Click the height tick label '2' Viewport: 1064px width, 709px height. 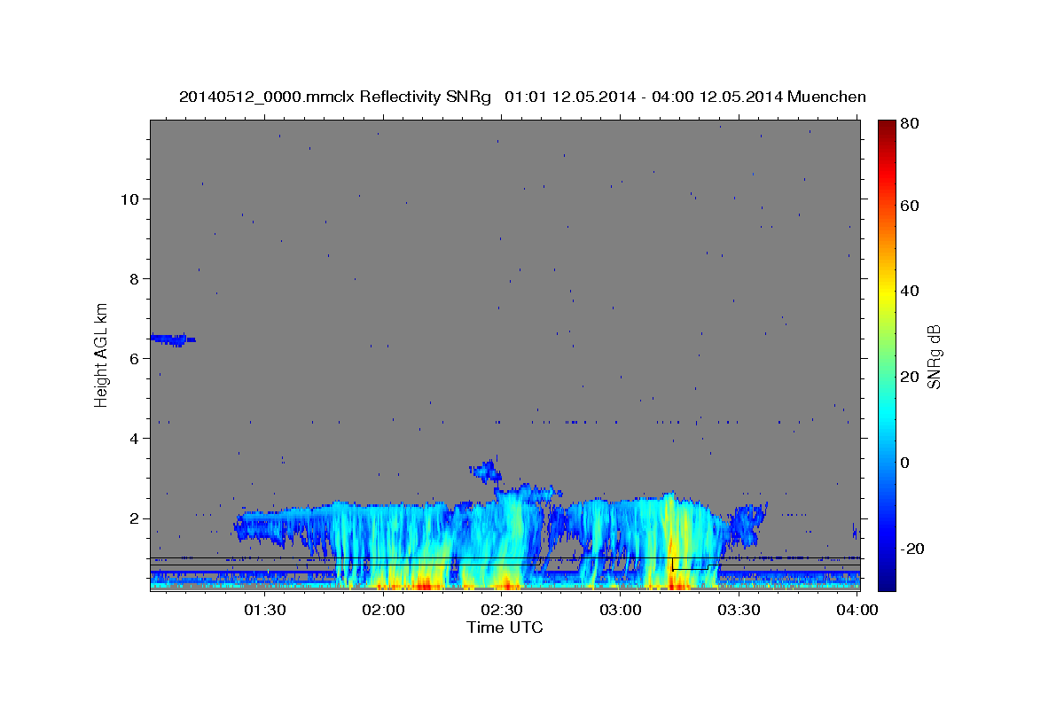pyautogui.click(x=134, y=518)
